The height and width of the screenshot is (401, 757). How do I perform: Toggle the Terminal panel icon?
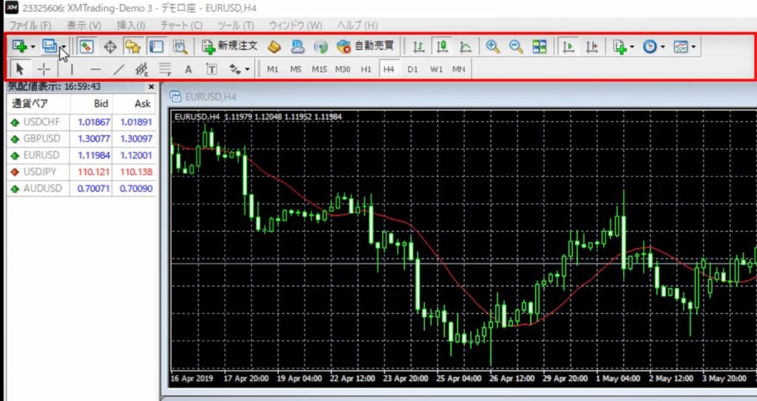pyautogui.click(x=156, y=47)
